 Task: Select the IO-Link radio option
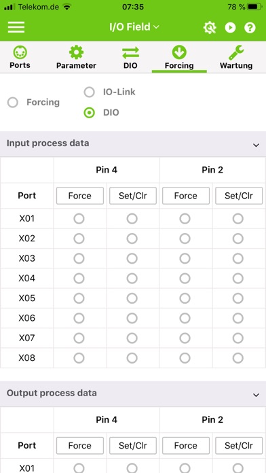[89, 92]
